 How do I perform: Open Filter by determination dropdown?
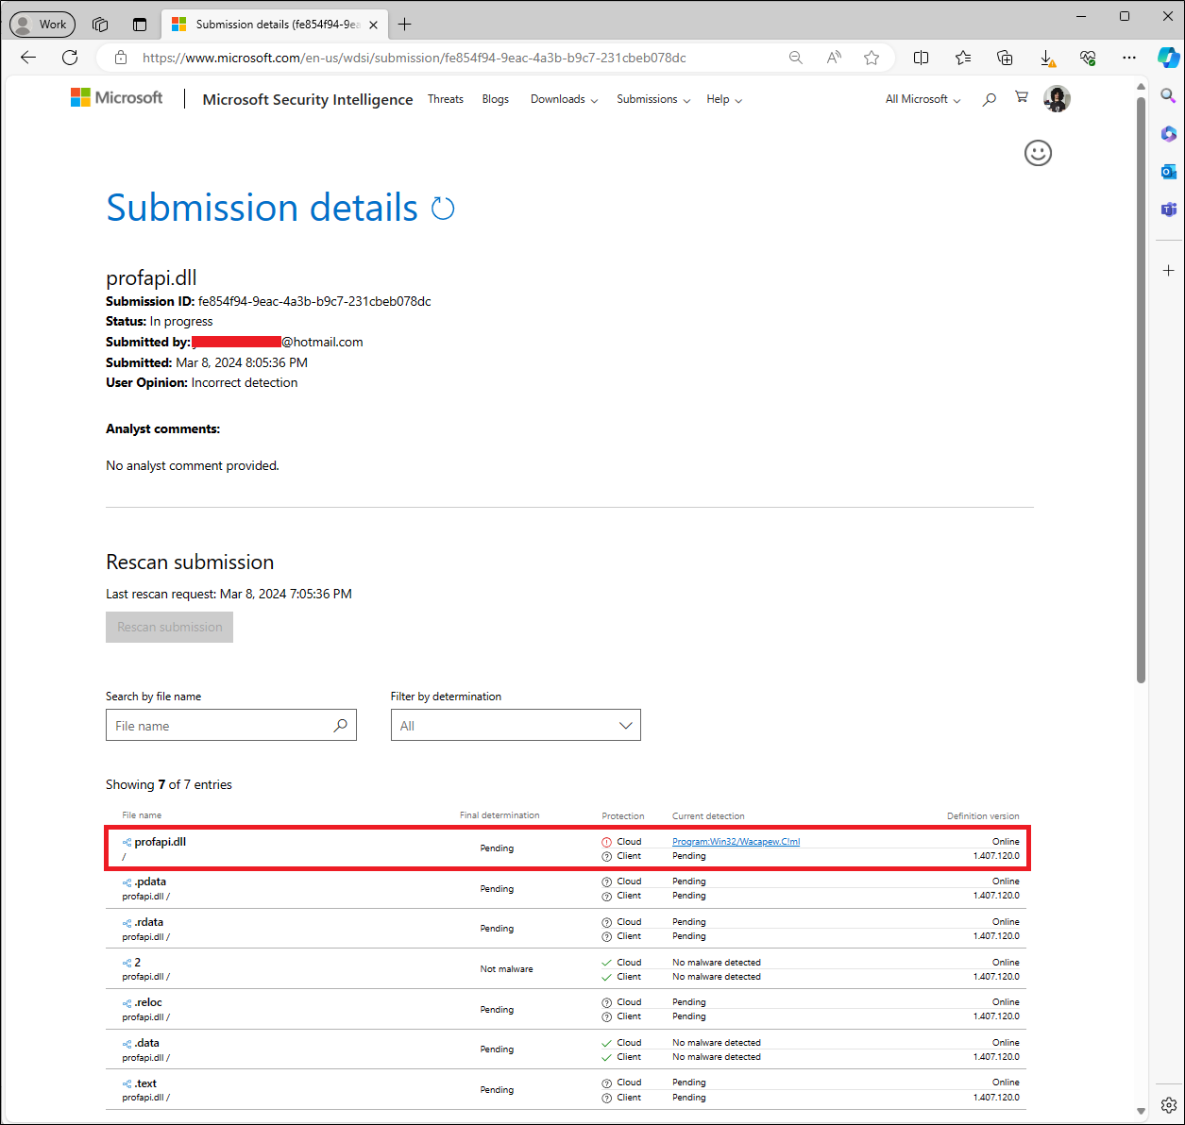(516, 725)
